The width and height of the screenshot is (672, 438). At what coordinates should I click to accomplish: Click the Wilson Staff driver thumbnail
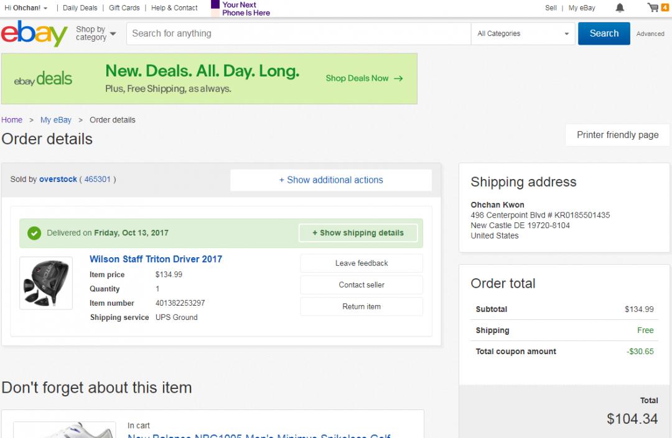point(46,283)
